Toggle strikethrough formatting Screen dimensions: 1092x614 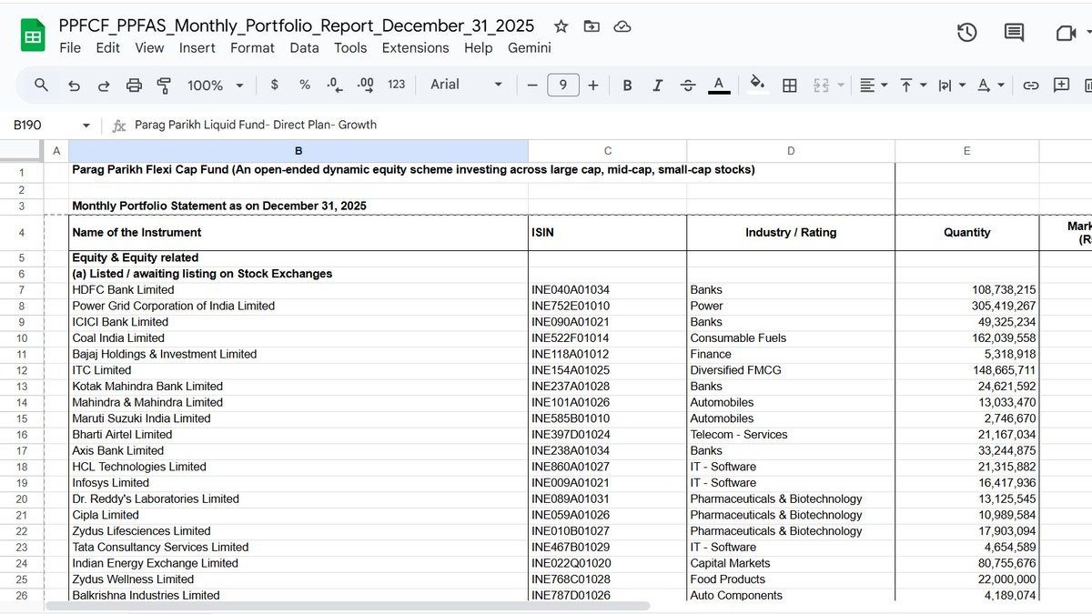688,85
